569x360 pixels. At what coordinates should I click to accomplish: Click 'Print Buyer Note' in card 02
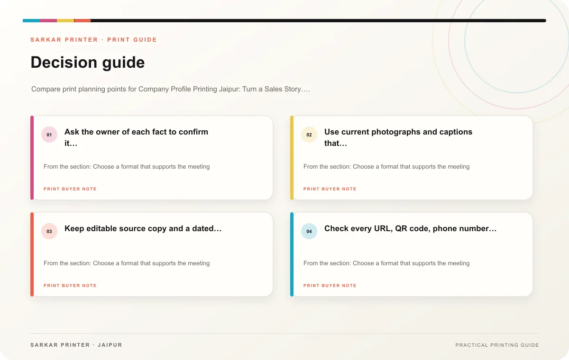point(330,189)
